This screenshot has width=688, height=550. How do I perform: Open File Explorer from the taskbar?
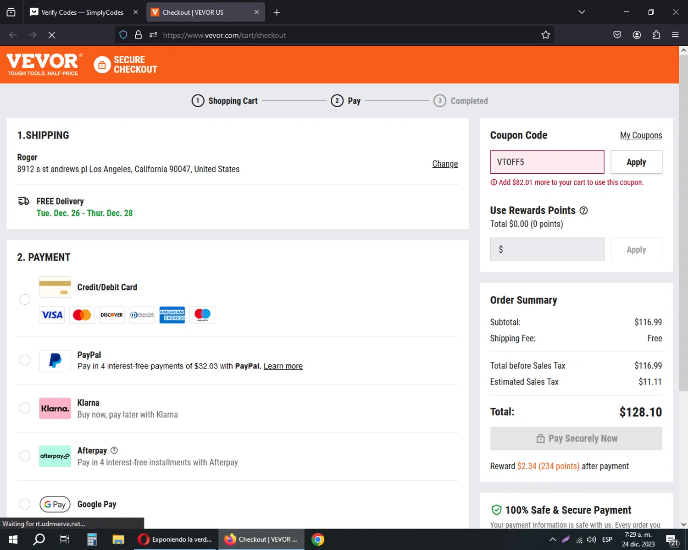[118, 539]
